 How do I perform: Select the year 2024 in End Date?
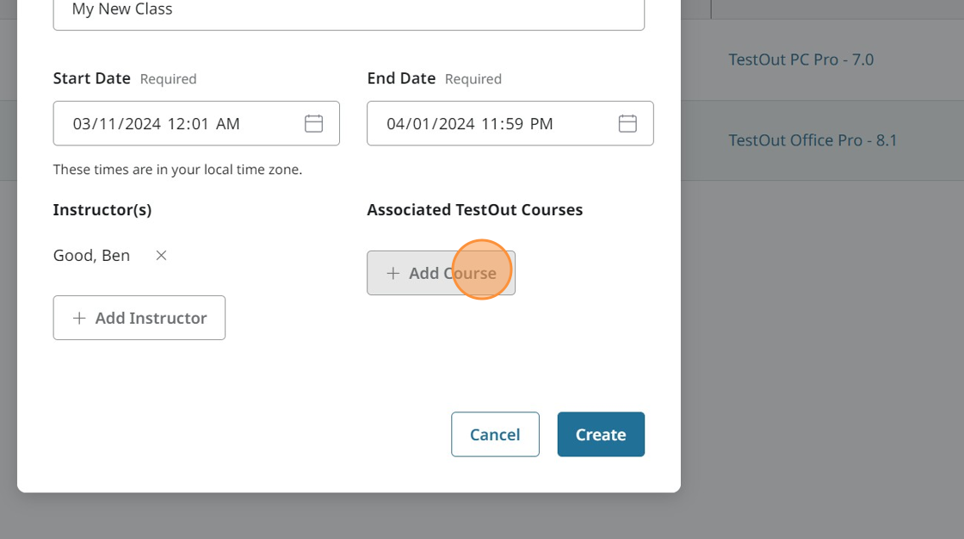click(x=456, y=124)
